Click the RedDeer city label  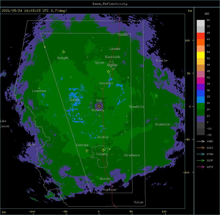[113, 65]
